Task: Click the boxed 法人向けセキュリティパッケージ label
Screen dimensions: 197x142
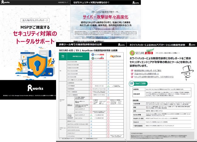Action: (35, 20)
